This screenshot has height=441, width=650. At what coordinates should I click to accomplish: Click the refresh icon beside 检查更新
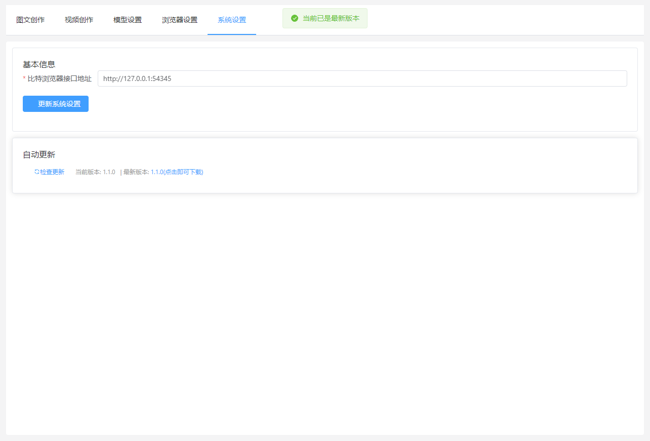pyautogui.click(x=36, y=172)
